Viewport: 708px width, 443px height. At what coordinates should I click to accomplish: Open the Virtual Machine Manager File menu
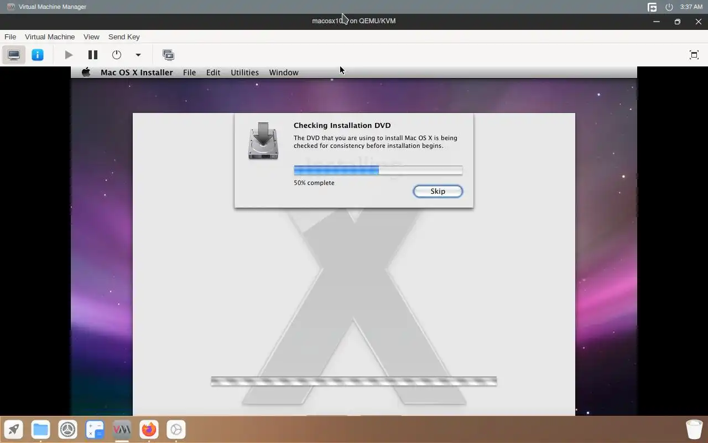tap(10, 37)
